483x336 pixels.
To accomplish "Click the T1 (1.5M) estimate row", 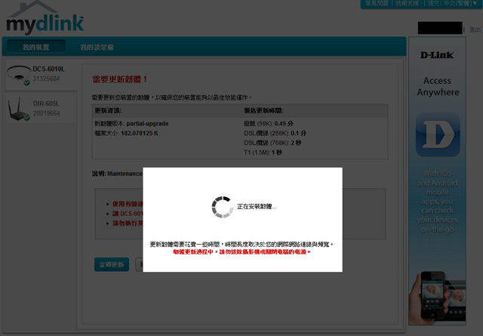I will coord(263,153).
